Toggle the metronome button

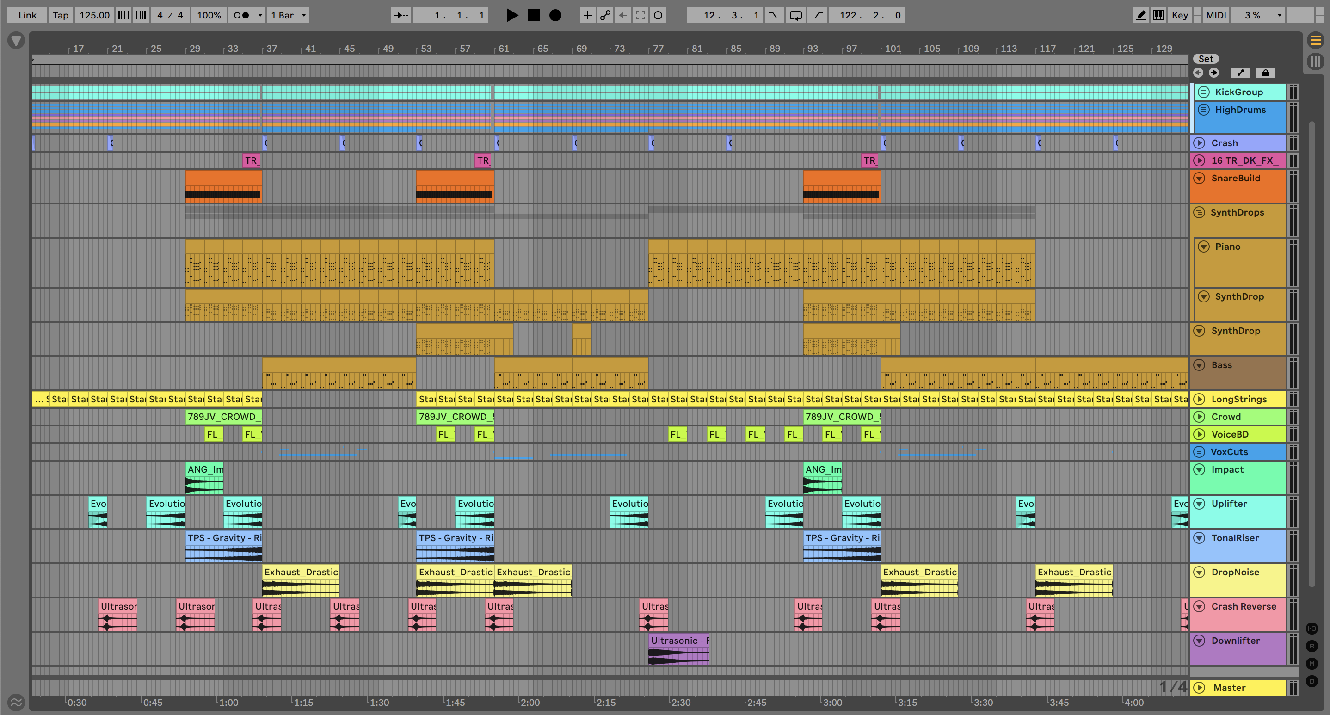coord(241,15)
